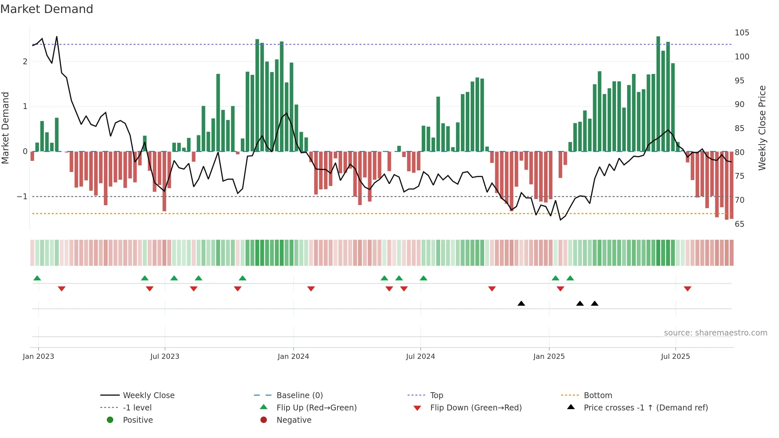Screen dimensions: 779x438
Task: Select the Jul 2024 x-axis label
Action: [x=421, y=356]
